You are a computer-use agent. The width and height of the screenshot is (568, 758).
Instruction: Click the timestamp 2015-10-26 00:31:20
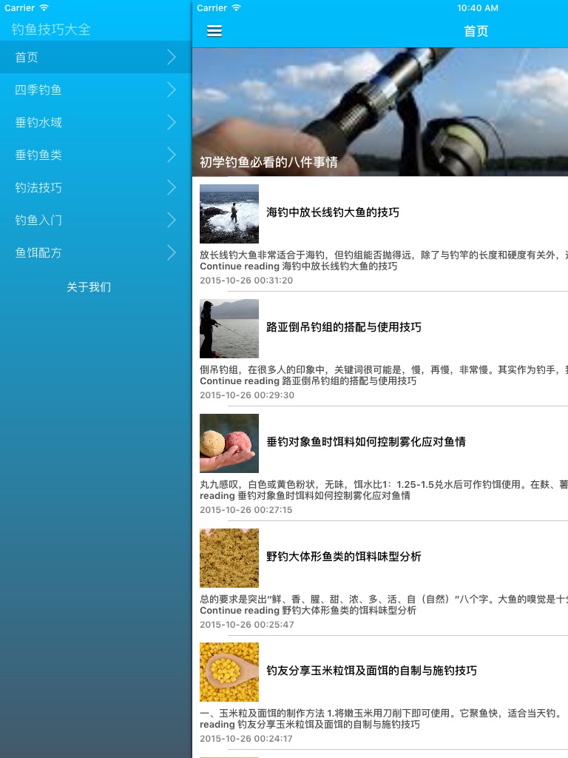click(246, 281)
